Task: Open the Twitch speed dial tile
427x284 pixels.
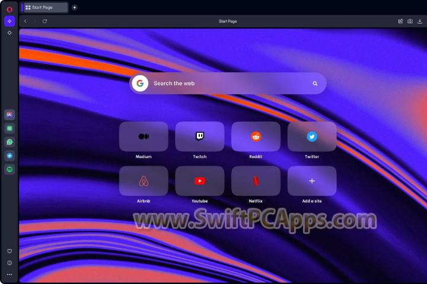Action: click(x=200, y=137)
